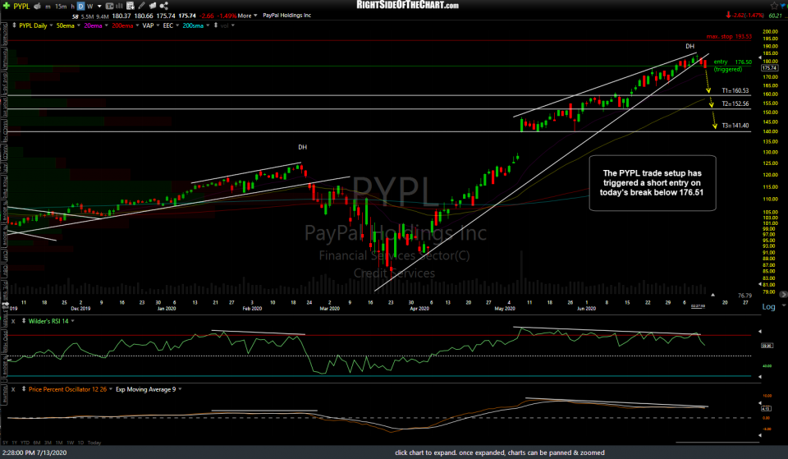Click the add-indicator grid icon
The image size is (788, 459).
point(131,6)
